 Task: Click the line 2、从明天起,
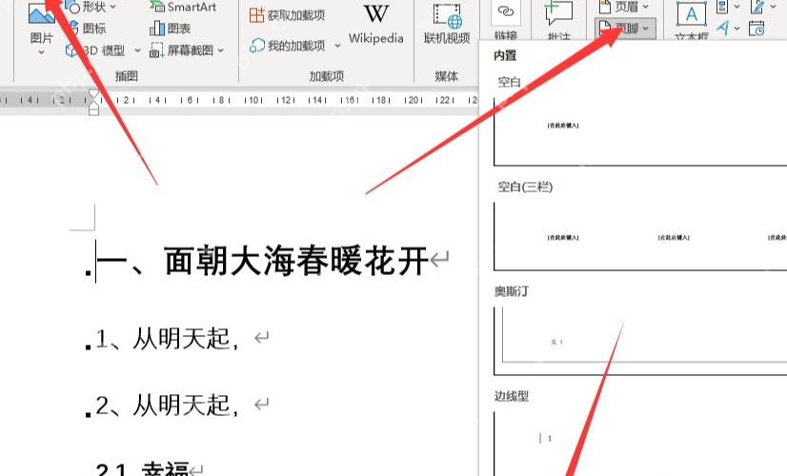(167, 405)
